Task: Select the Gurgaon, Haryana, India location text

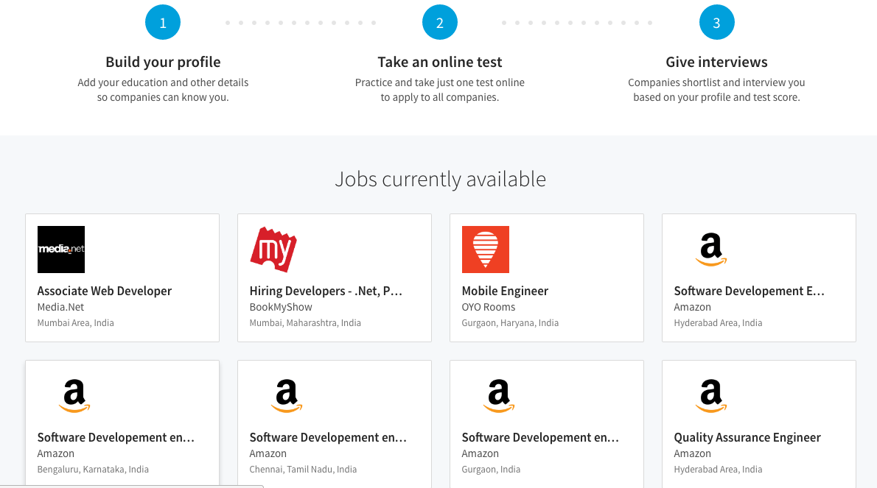Action: tap(510, 322)
